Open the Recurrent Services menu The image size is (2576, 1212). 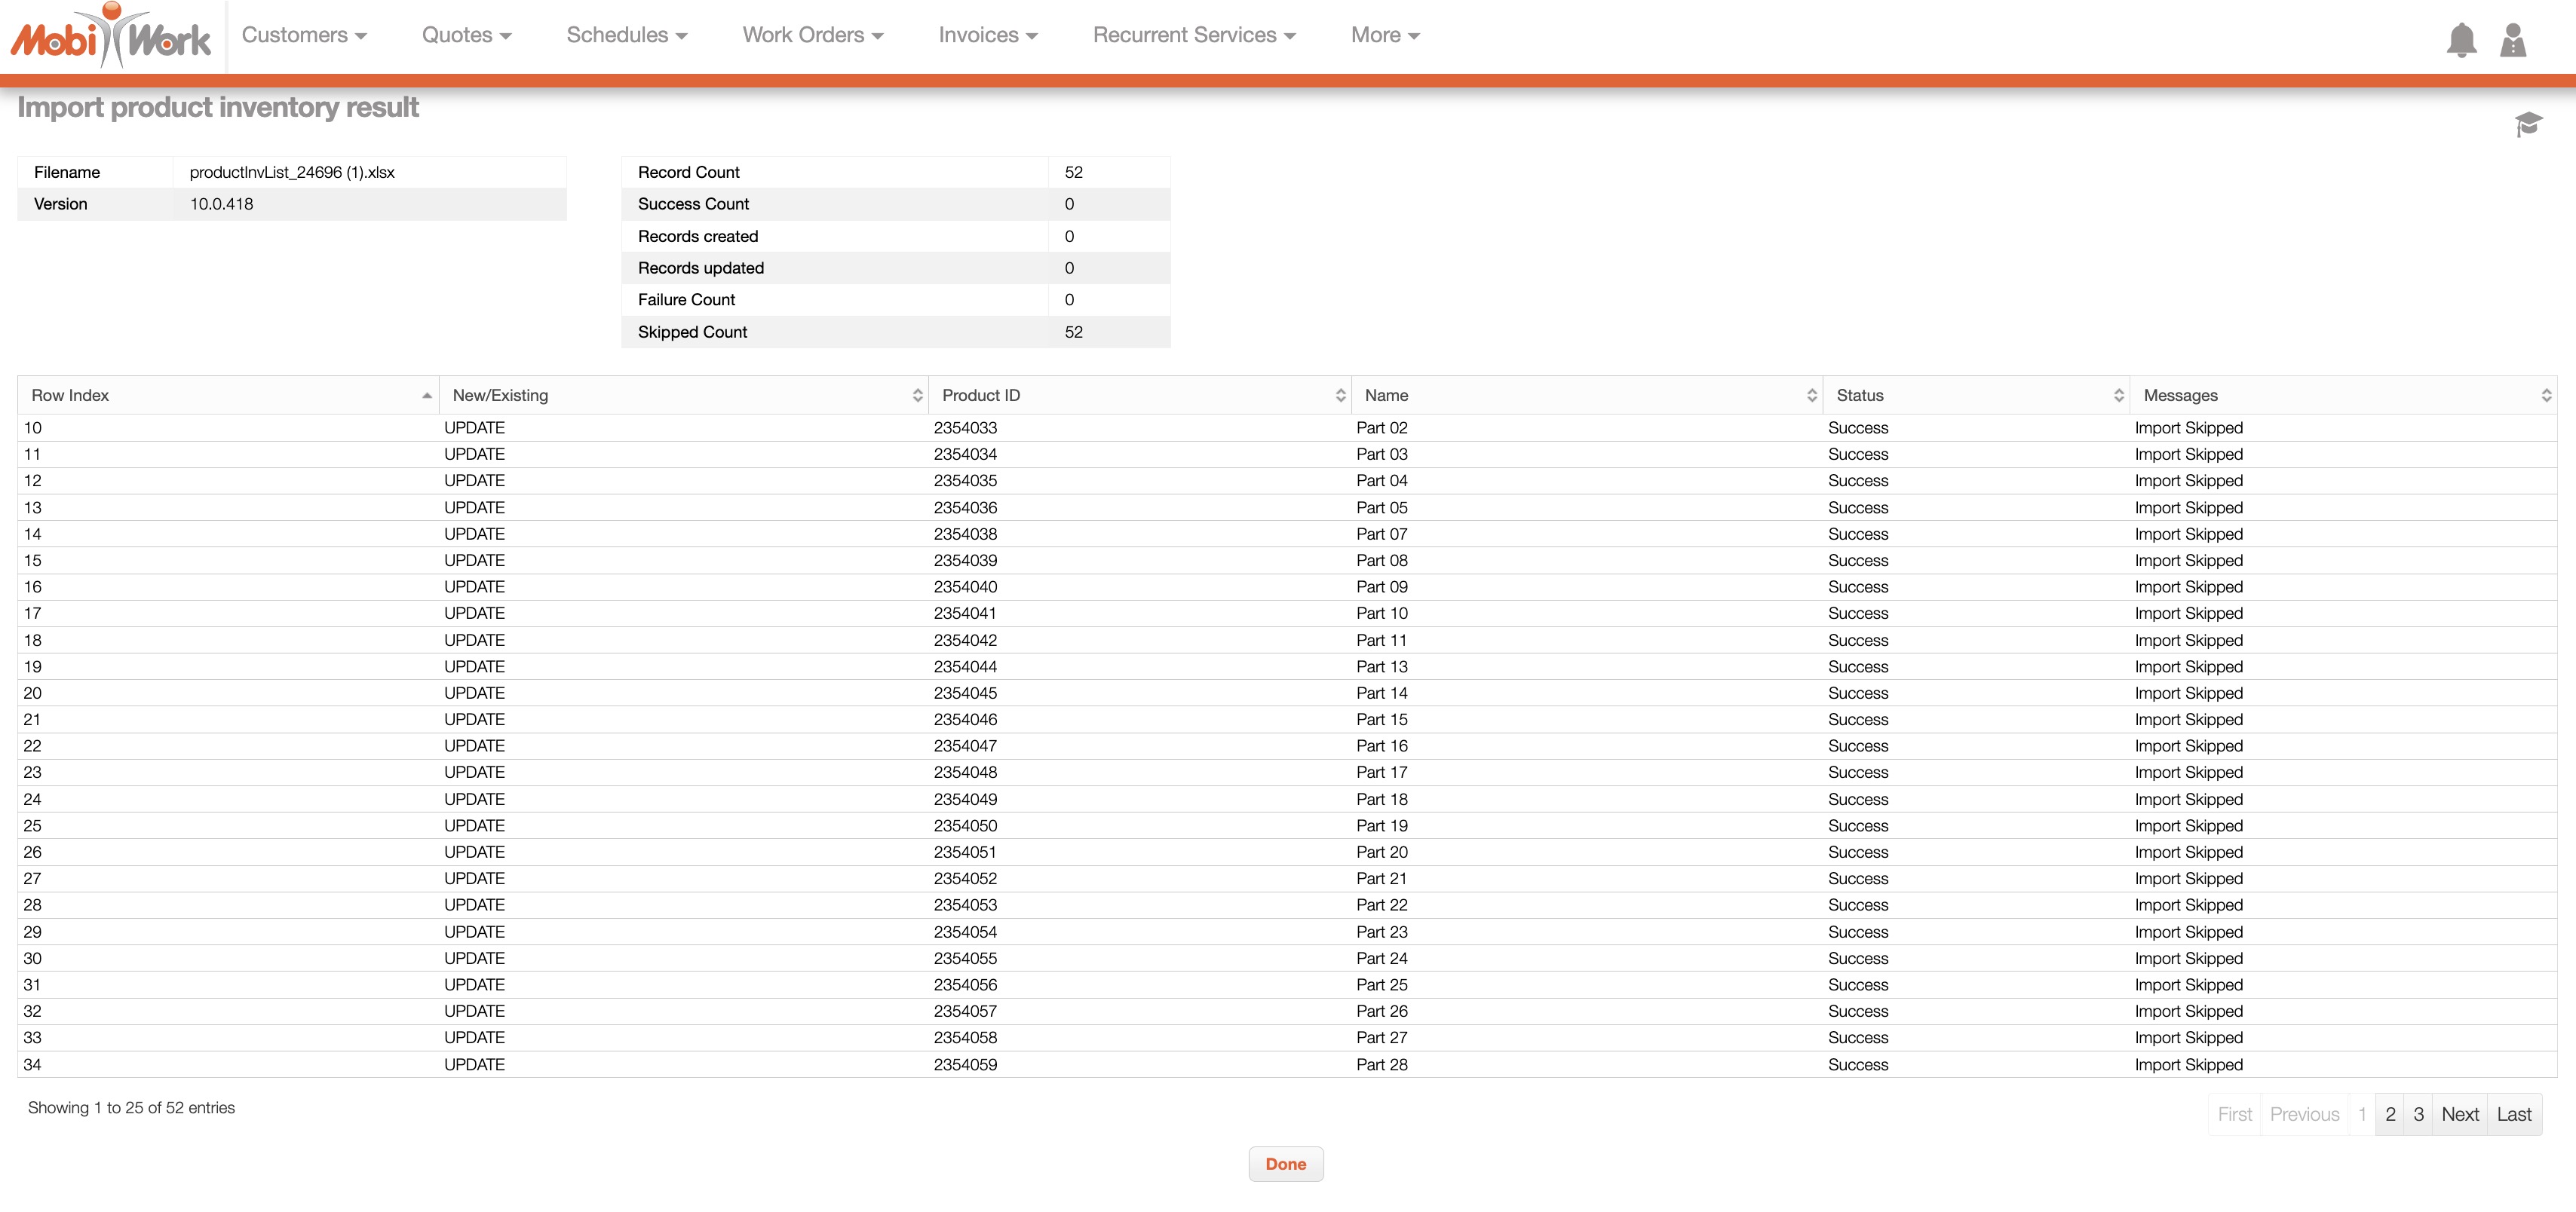point(1193,35)
